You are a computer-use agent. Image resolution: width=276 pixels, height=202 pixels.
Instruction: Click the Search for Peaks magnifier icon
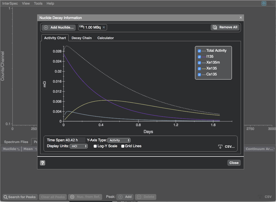pyautogui.click(x=5, y=197)
